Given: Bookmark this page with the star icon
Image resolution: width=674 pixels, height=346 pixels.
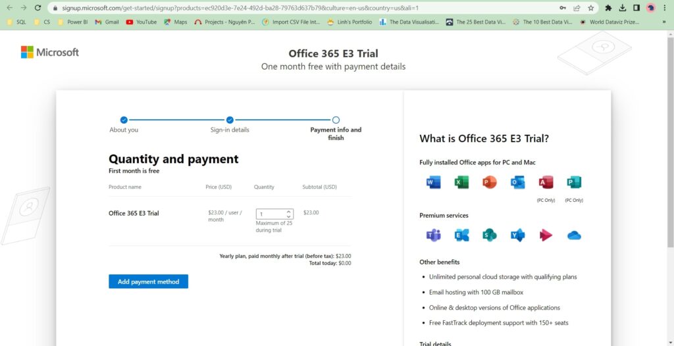Looking at the screenshot, I should [x=590, y=8].
